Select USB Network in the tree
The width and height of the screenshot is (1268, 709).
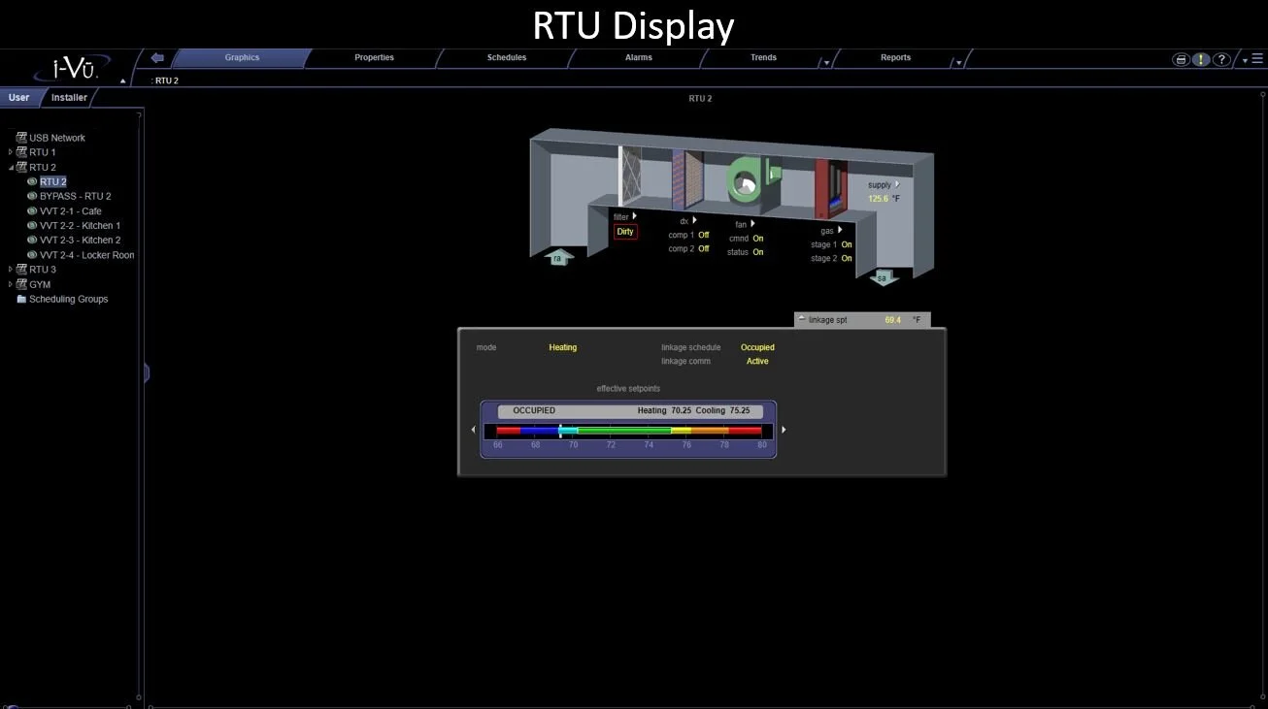coord(57,138)
